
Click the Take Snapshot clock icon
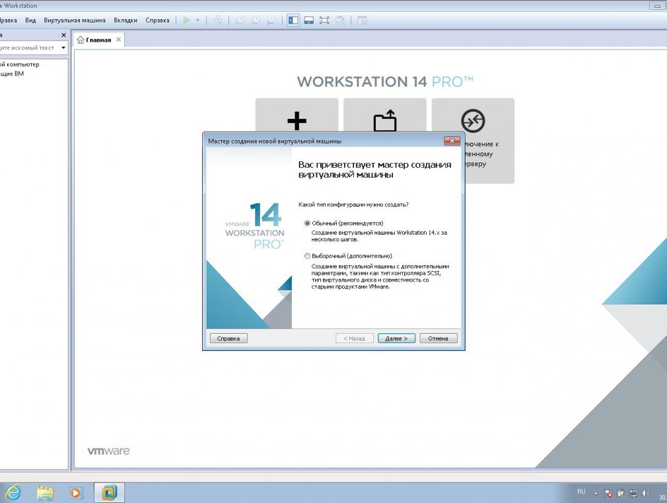(x=240, y=20)
